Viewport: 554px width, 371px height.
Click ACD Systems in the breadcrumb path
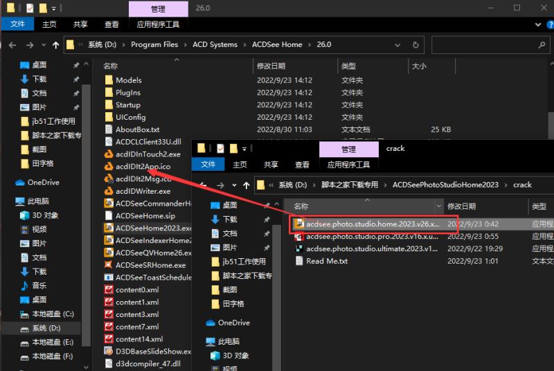click(x=215, y=44)
